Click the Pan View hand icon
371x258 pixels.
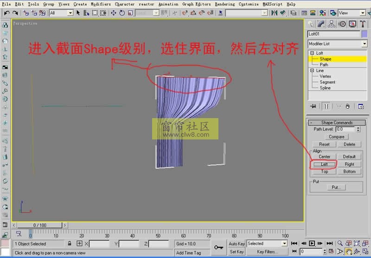pos(349,252)
